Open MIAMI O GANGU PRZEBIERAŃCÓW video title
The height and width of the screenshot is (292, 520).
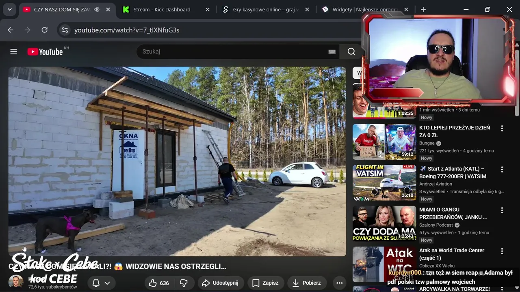[453, 213]
